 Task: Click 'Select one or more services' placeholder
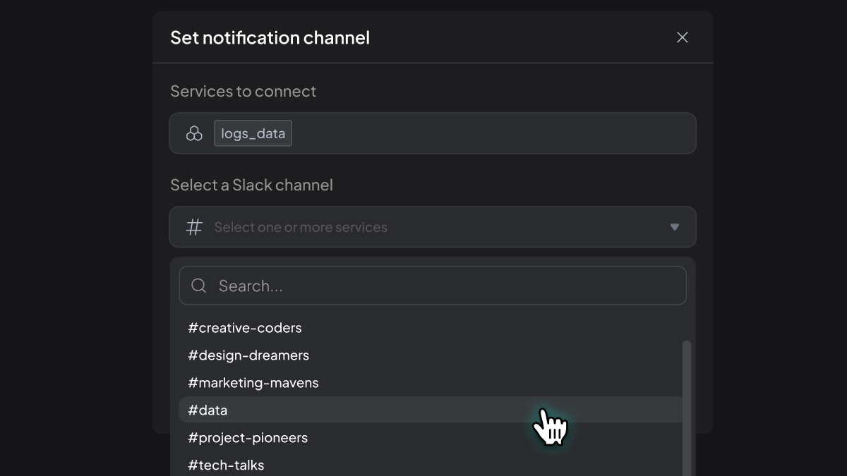coord(301,227)
